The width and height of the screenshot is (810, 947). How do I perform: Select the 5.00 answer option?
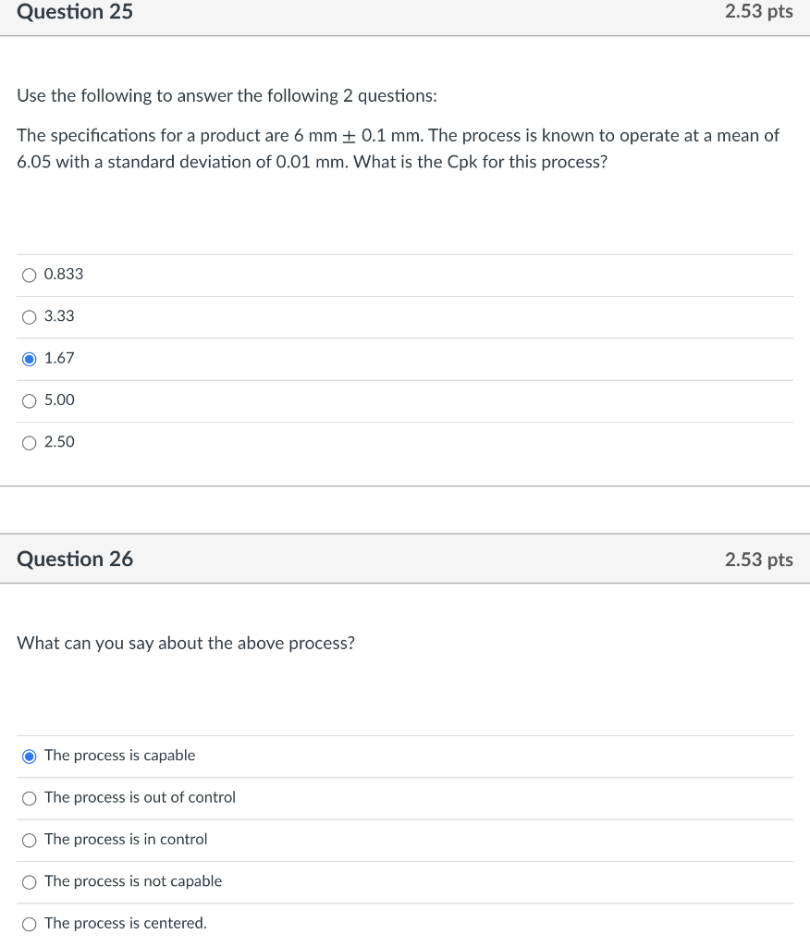tap(30, 400)
